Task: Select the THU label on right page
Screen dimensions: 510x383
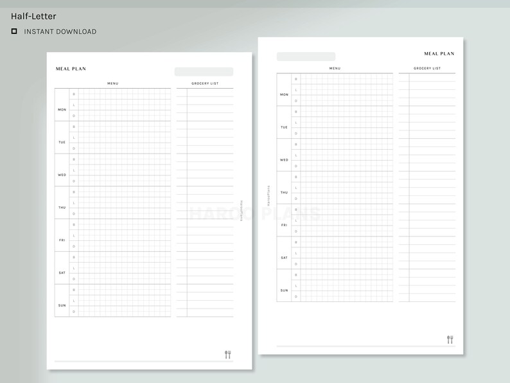Action: [x=285, y=192]
